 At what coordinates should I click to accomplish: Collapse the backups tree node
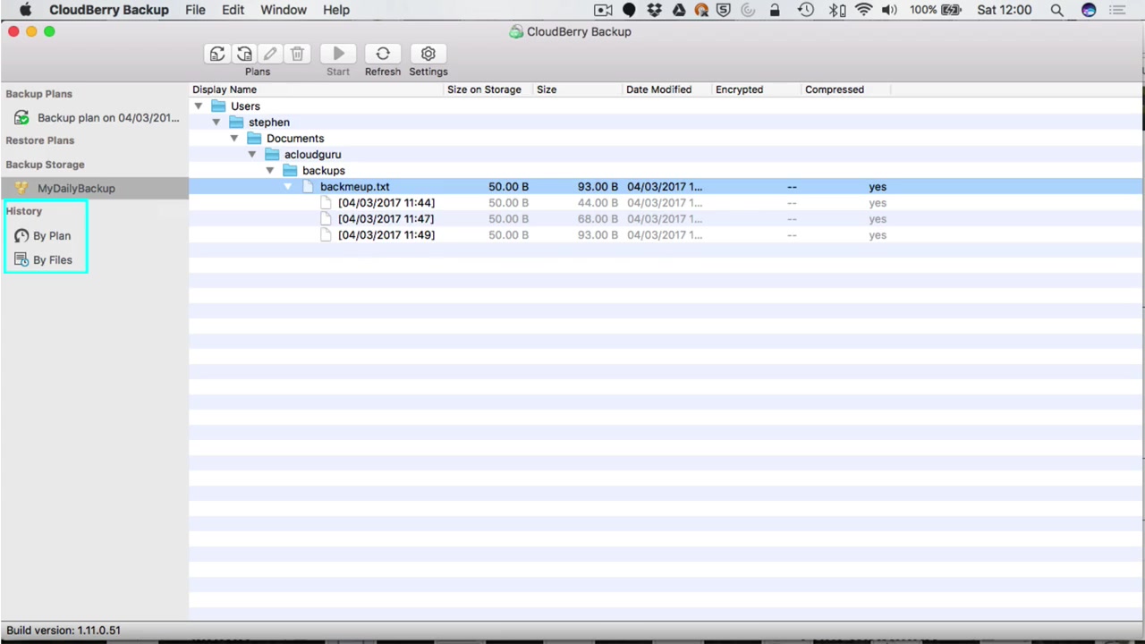pos(270,171)
